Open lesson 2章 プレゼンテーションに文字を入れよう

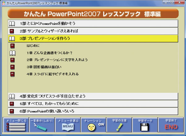tap(57, 60)
